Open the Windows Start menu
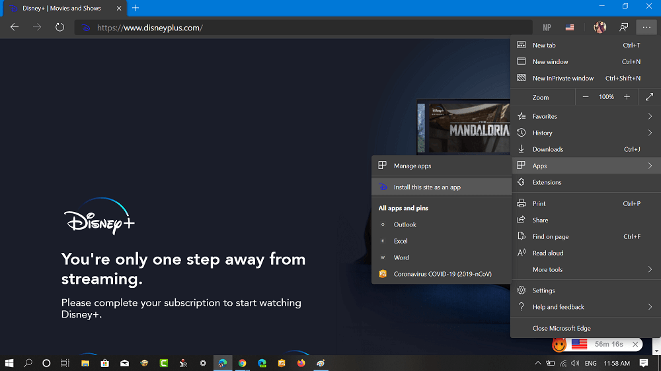Image resolution: width=661 pixels, height=371 pixels. 9,363
